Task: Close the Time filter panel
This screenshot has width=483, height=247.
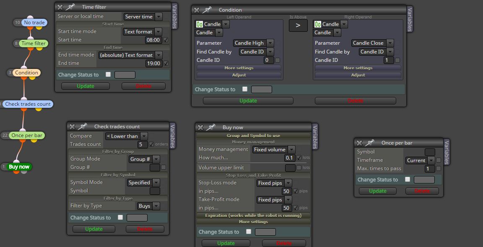Action: [60, 7]
